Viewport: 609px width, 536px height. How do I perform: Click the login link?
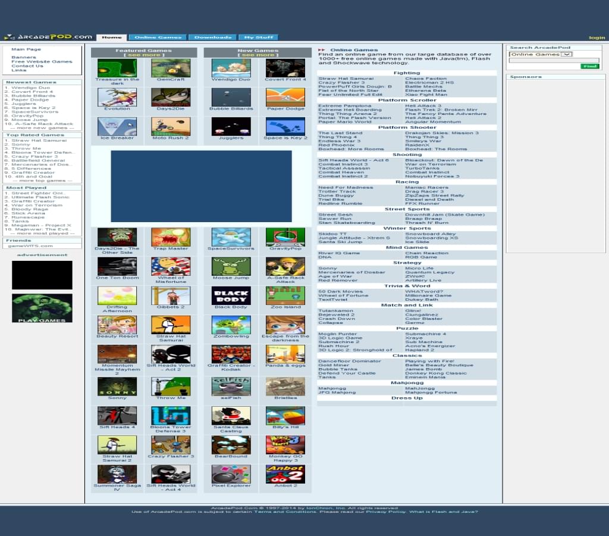596,38
